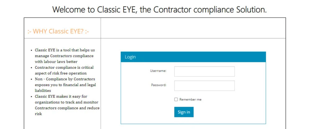Click the ':- WHY Classic EYE? :-' heading
Viewport: 318px width, 129px height.
point(58,31)
